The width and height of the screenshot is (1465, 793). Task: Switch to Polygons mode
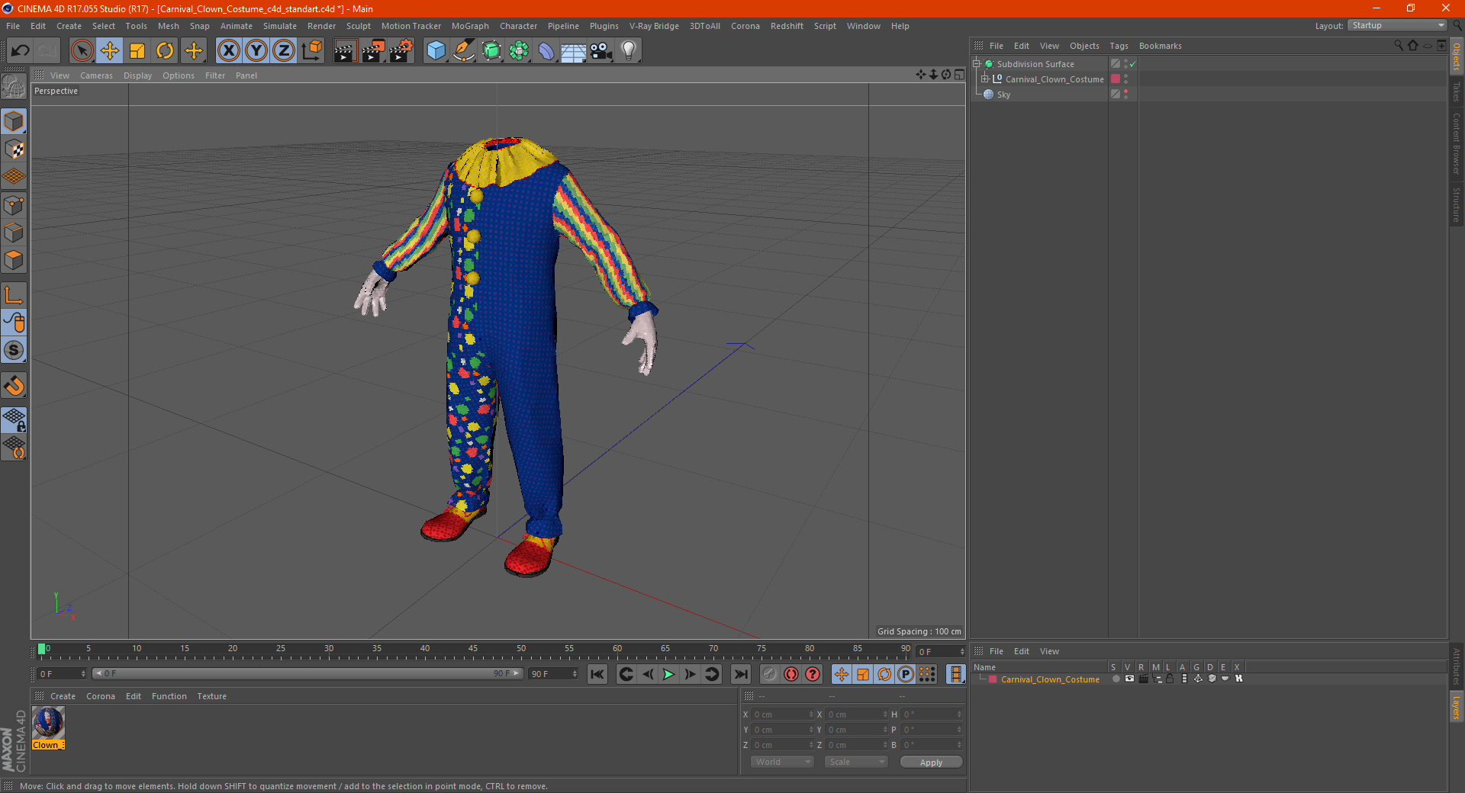(x=14, y=260)
